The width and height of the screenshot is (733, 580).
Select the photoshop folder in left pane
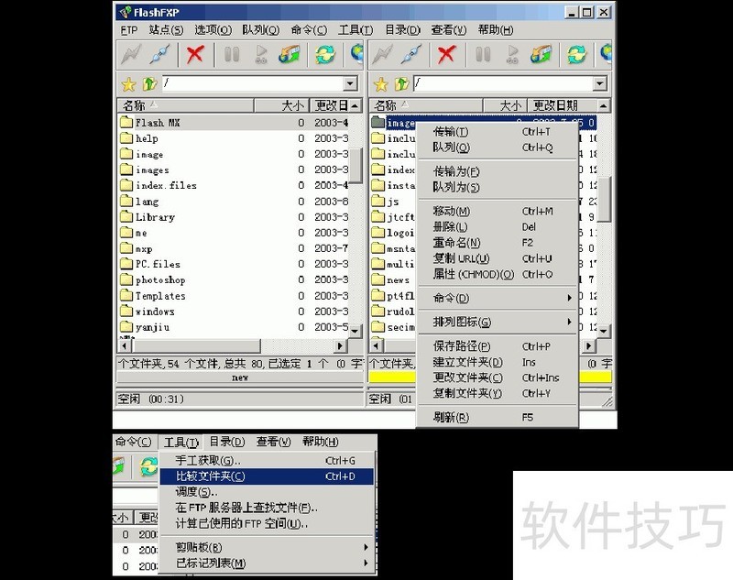159,280
